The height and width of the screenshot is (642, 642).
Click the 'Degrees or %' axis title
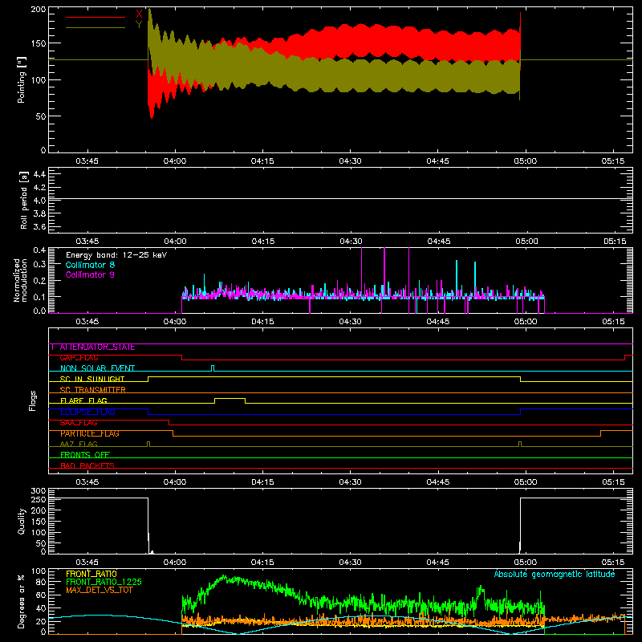(22, 602)
